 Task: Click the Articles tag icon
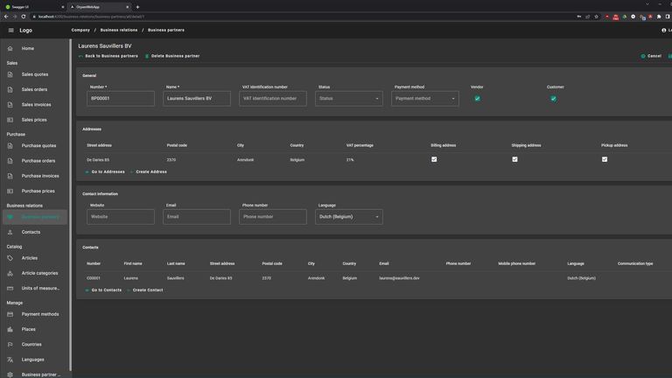point(10,258)
